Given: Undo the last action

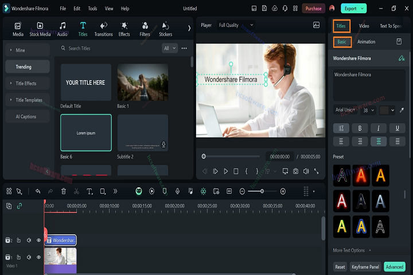Looking at the screenshot, I should click(38, 191).
